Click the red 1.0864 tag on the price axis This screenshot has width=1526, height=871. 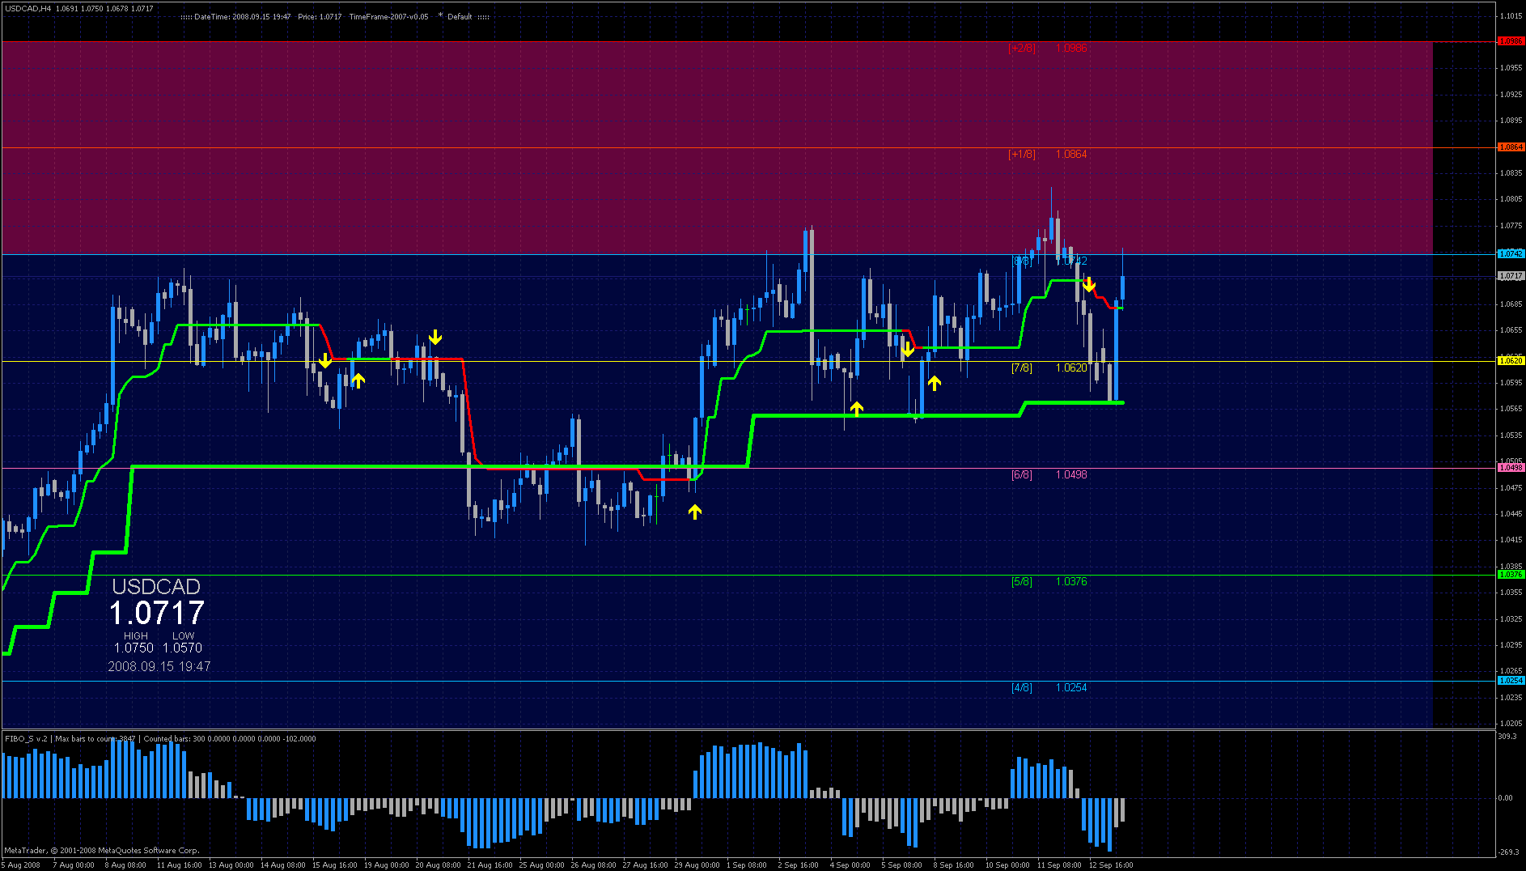(x=1511, y=147)
